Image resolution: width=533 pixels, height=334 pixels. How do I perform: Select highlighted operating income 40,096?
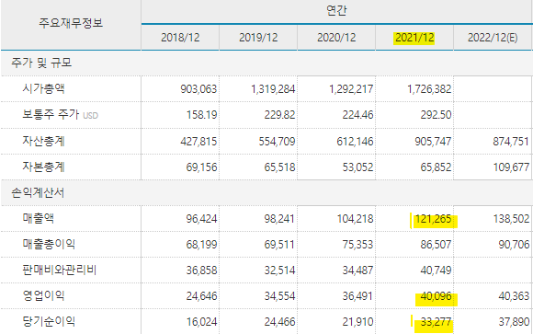point(436,296)
